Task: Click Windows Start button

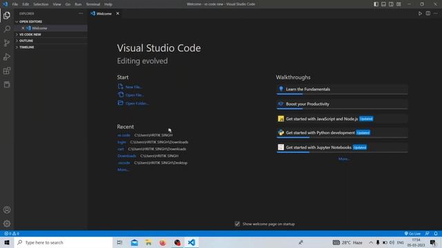Action: (x=7, y=242)
